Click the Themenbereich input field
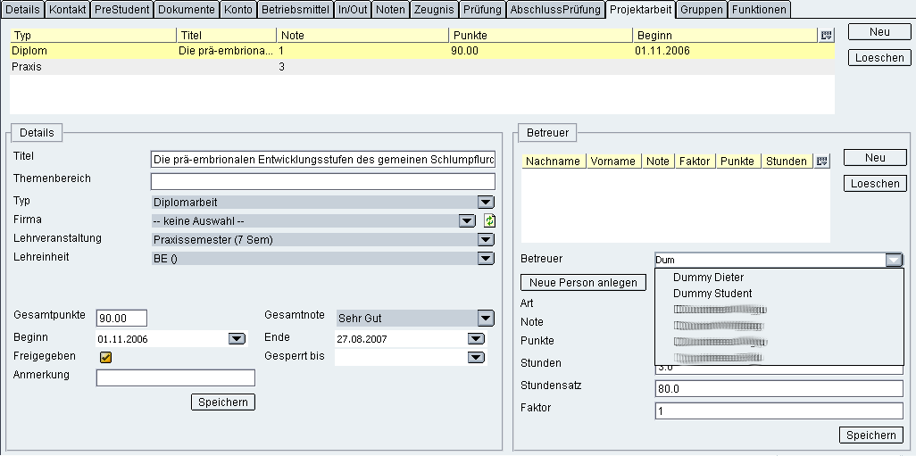This screenshot has height=456, width=916. pyautogui.click(x=322, y=181)
